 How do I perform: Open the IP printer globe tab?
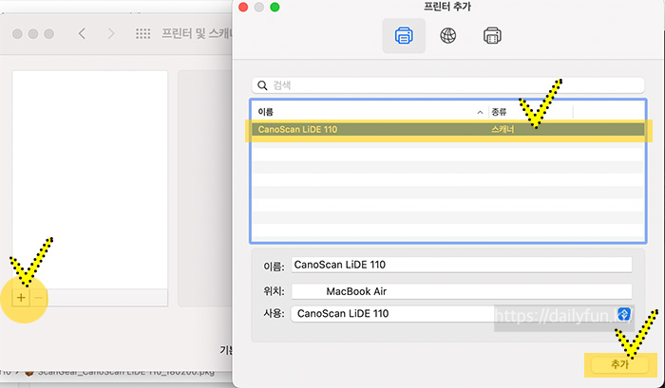447,36
